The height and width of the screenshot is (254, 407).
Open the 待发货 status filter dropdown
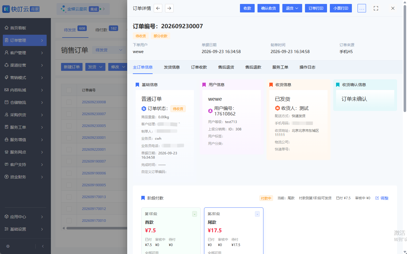click(x=109, y=50)
